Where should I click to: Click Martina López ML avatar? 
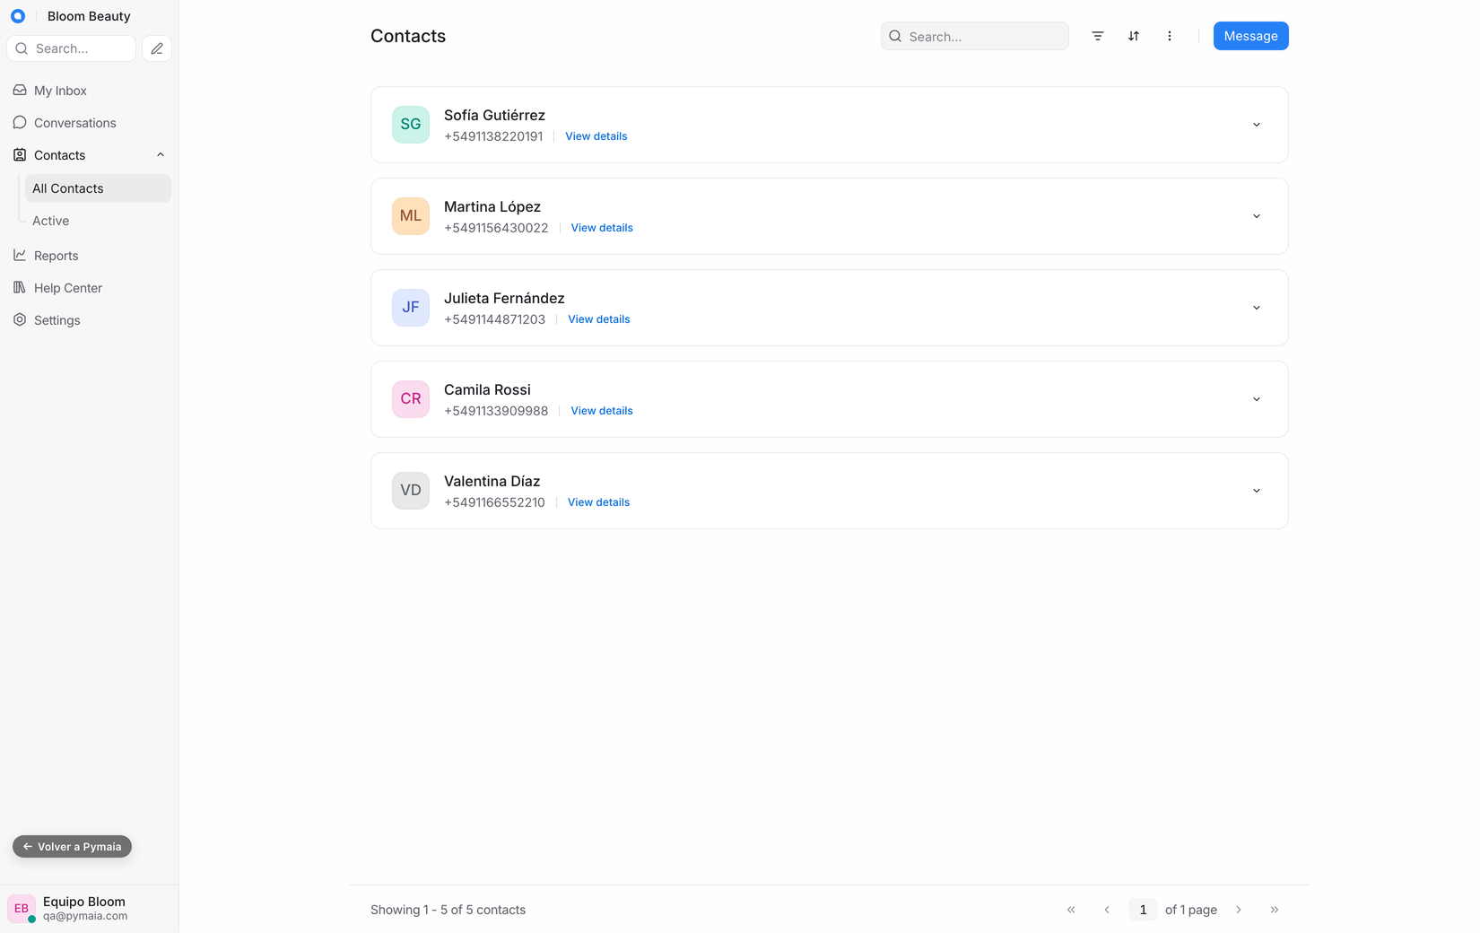411,216
